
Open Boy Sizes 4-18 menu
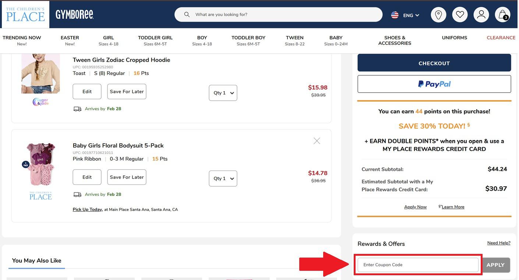tap(202, 40)
